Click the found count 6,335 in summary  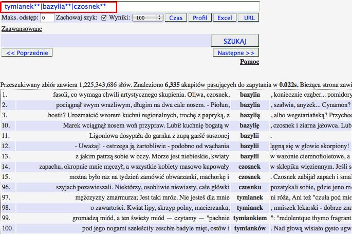pyautogui.click(x=172, y=85)
